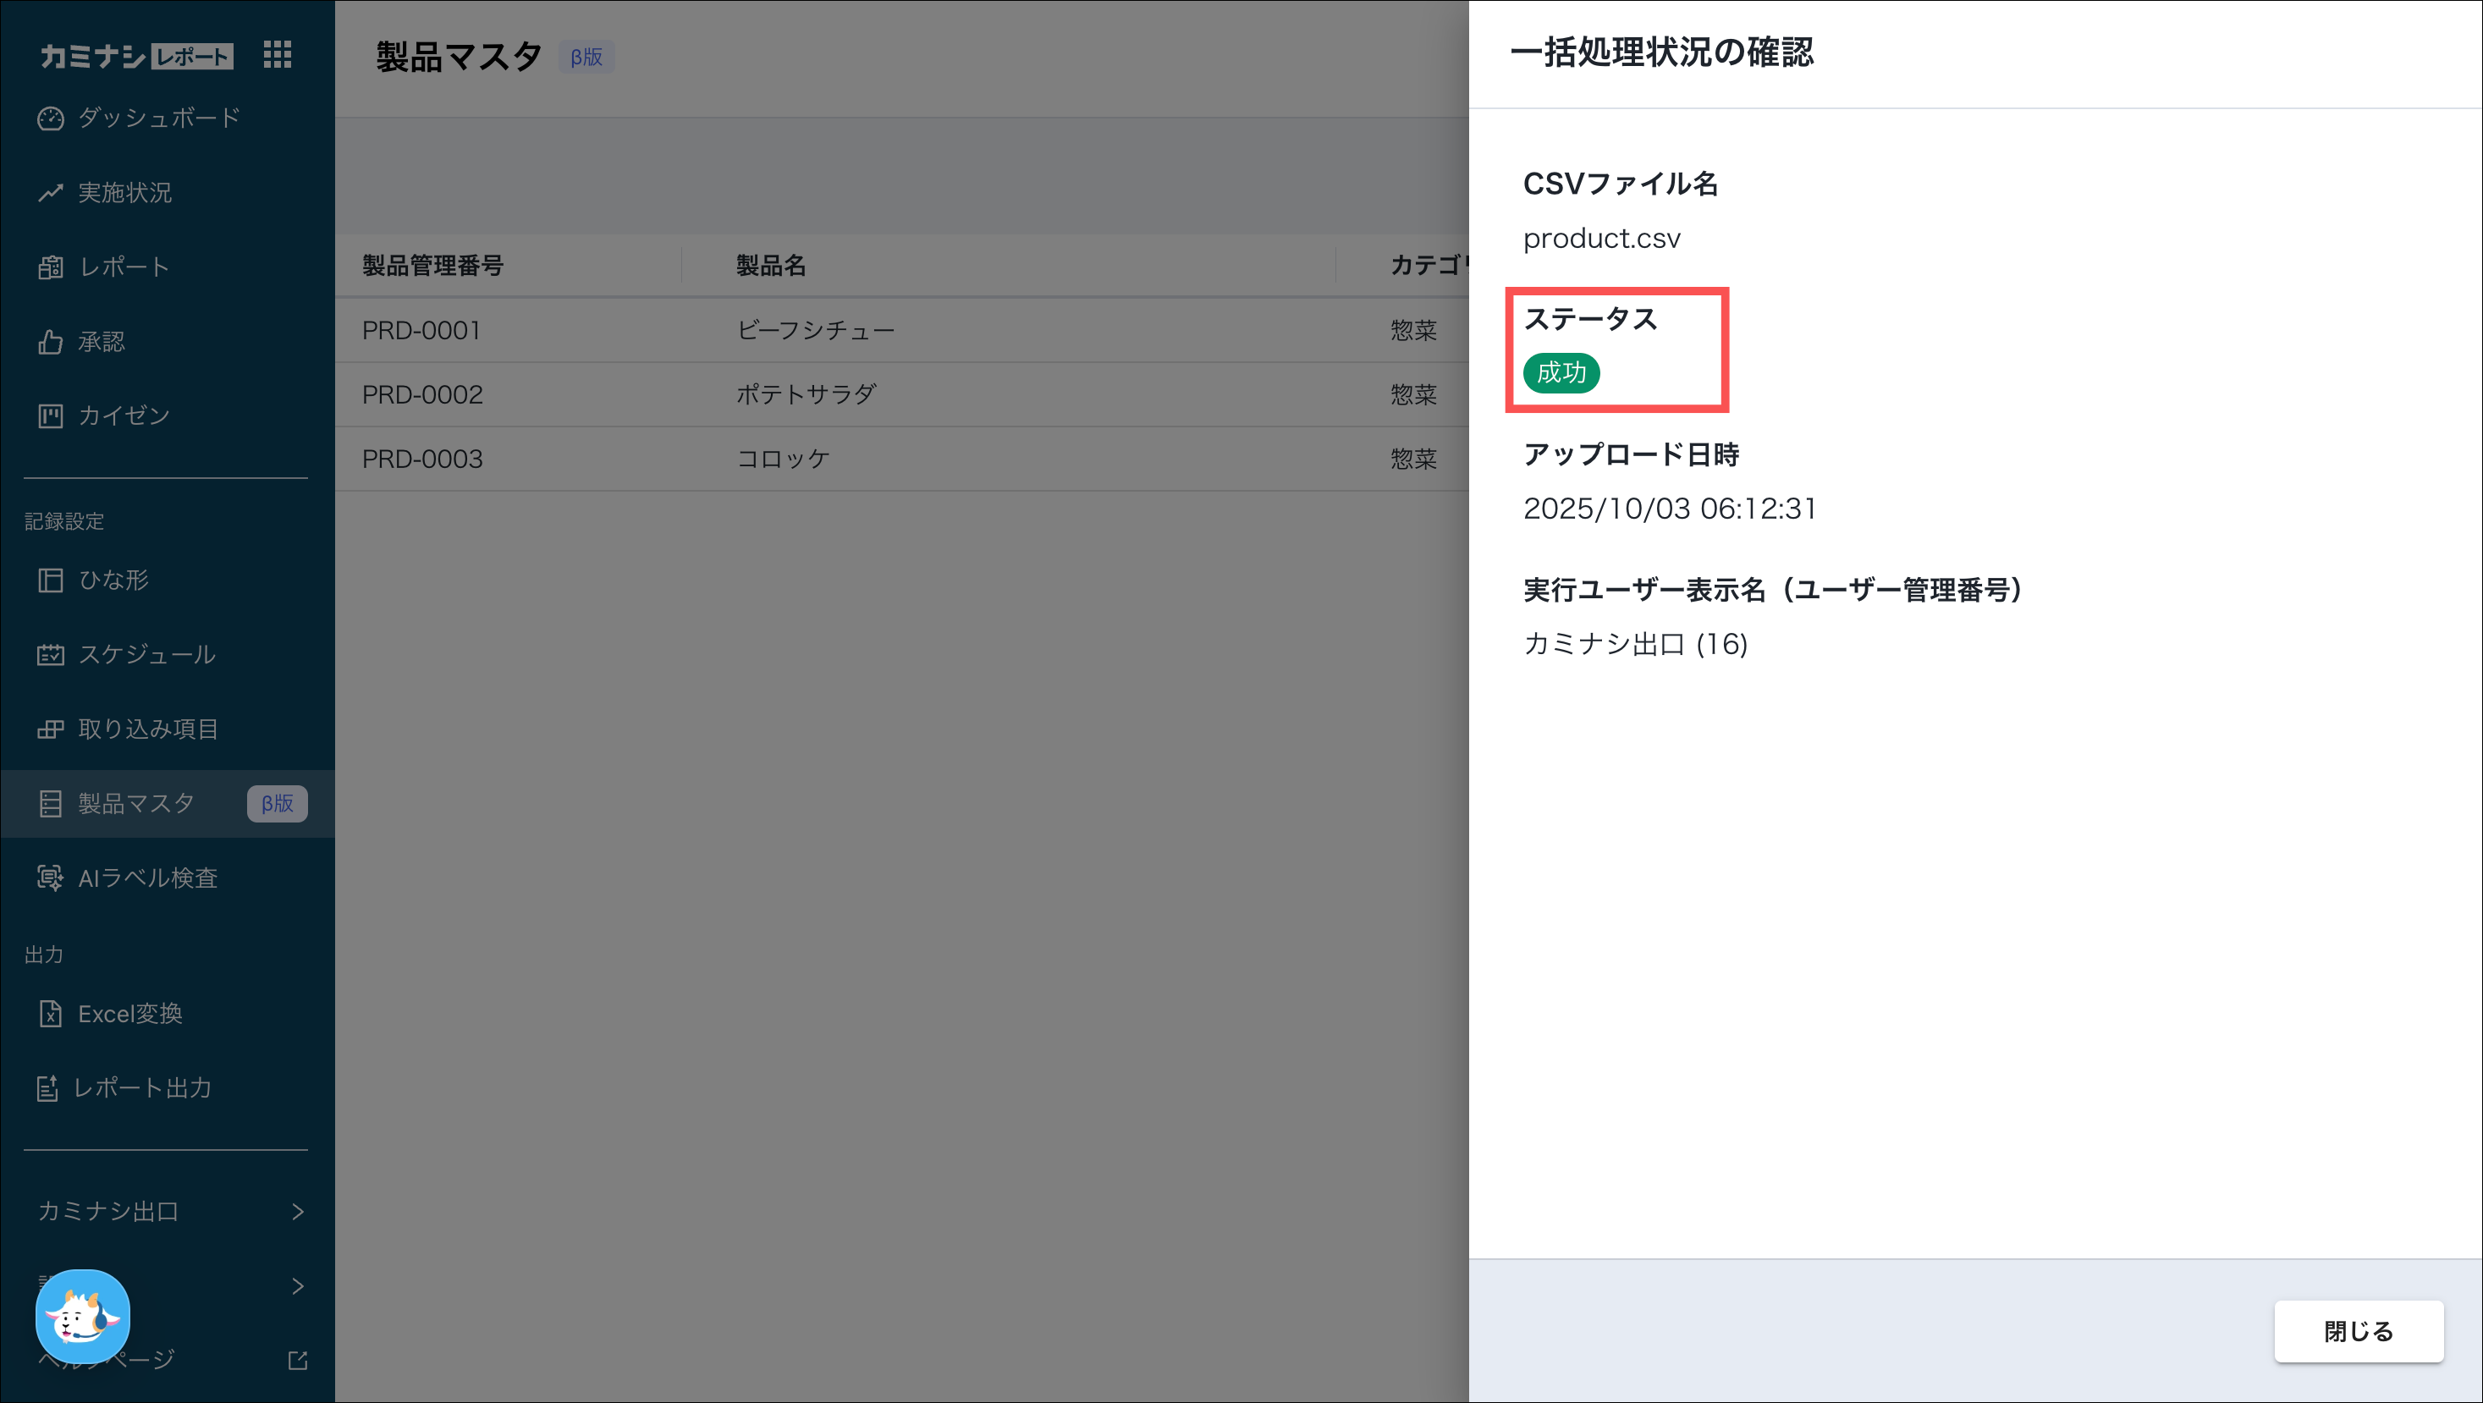Image resolution: width=2483 pixels, height=1403 pixels.
Task: Expand the chevron below カミナシ出口
Action: click(x=298, y=1285)
